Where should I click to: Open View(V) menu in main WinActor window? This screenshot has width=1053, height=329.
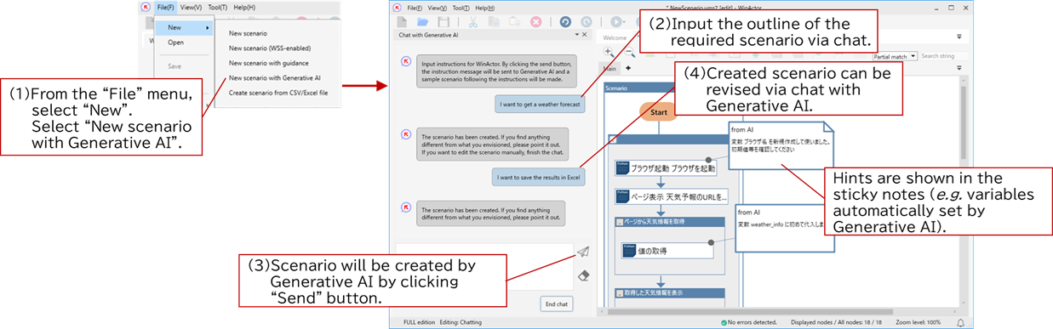click(x=438, y=7)
